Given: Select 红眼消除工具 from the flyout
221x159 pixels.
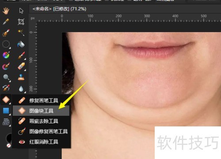Looking at the screenshot, I should [41, 142].
